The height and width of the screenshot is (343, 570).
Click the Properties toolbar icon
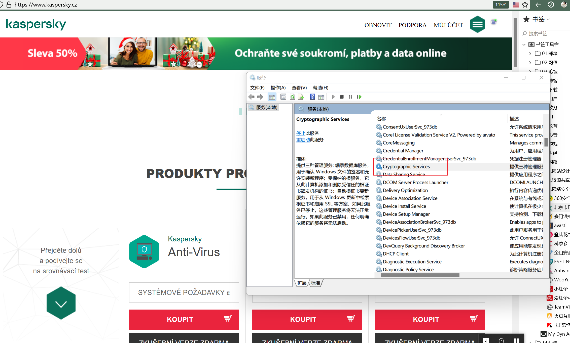[x=283, y=97]
